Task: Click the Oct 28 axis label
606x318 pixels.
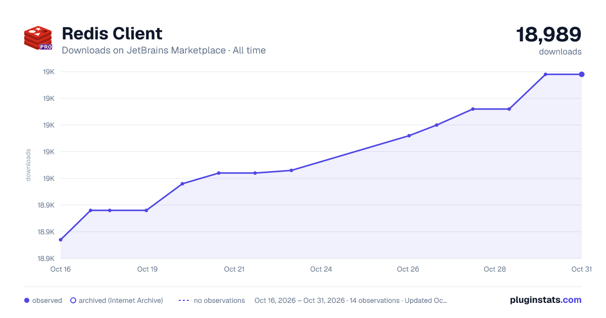Action: (495, 269)
